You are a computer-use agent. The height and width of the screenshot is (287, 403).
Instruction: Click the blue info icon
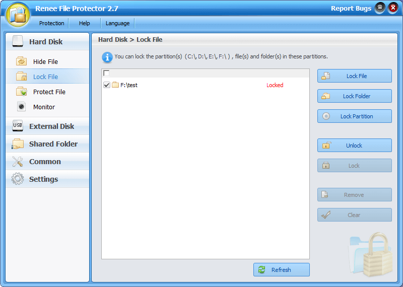[x=107, y=57]
